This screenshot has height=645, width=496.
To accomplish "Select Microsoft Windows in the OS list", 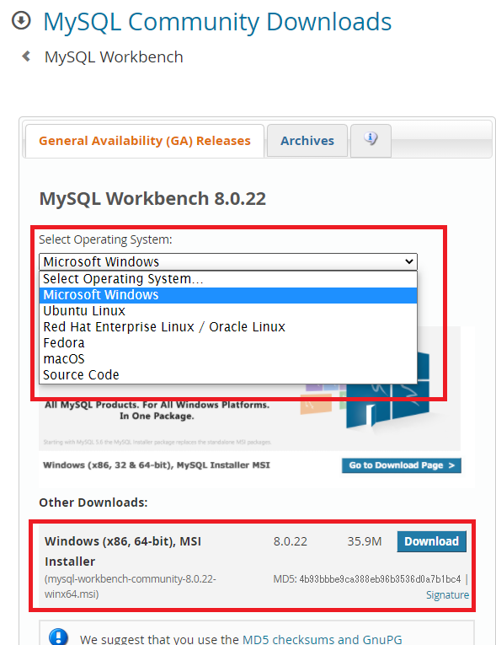I will coord(228,295).
